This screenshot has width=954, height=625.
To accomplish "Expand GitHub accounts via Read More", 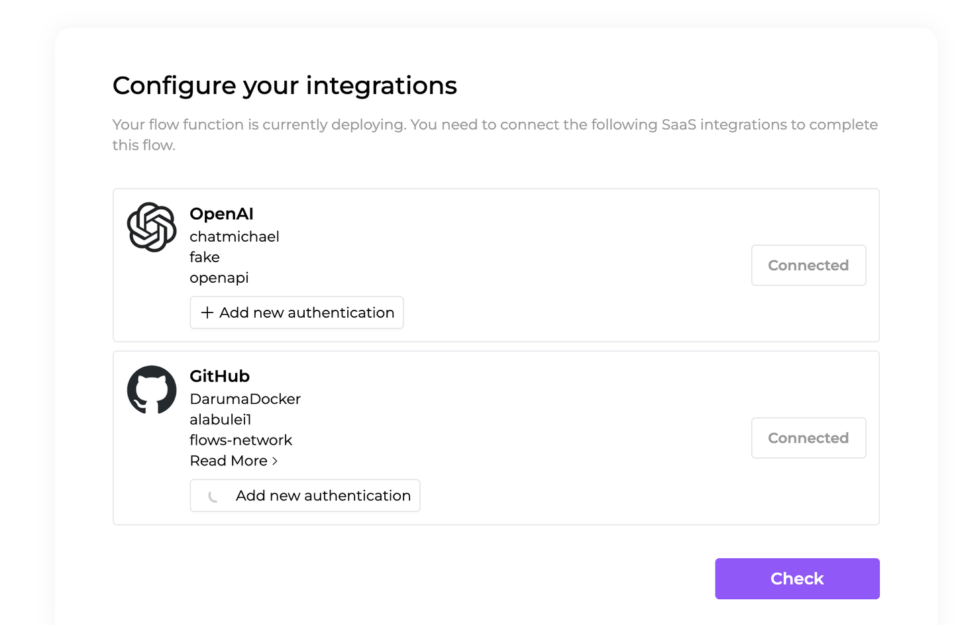I will (234, 461).
